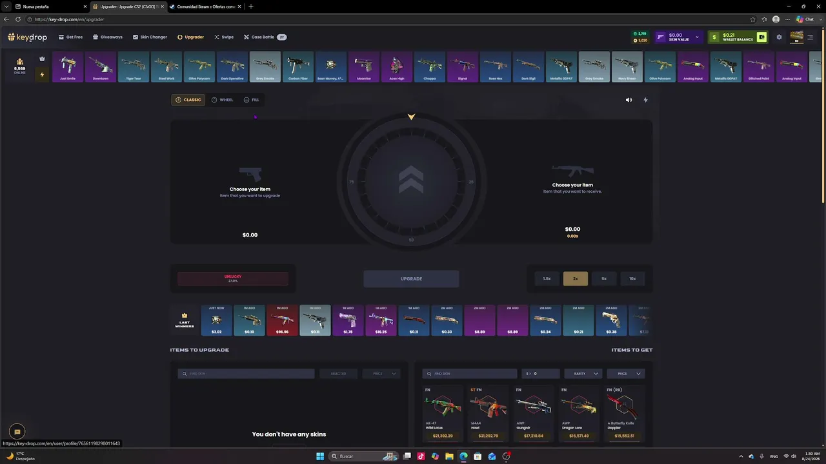Toggle the Selected filter button
This screenshot has width=826, height=464.
click(x=338, y=374)
